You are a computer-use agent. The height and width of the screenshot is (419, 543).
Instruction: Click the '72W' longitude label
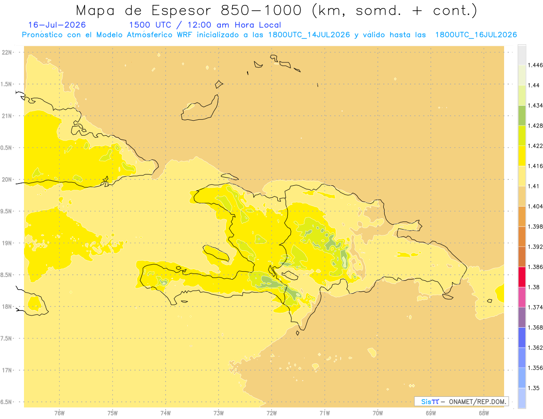[x=271, y=413]
